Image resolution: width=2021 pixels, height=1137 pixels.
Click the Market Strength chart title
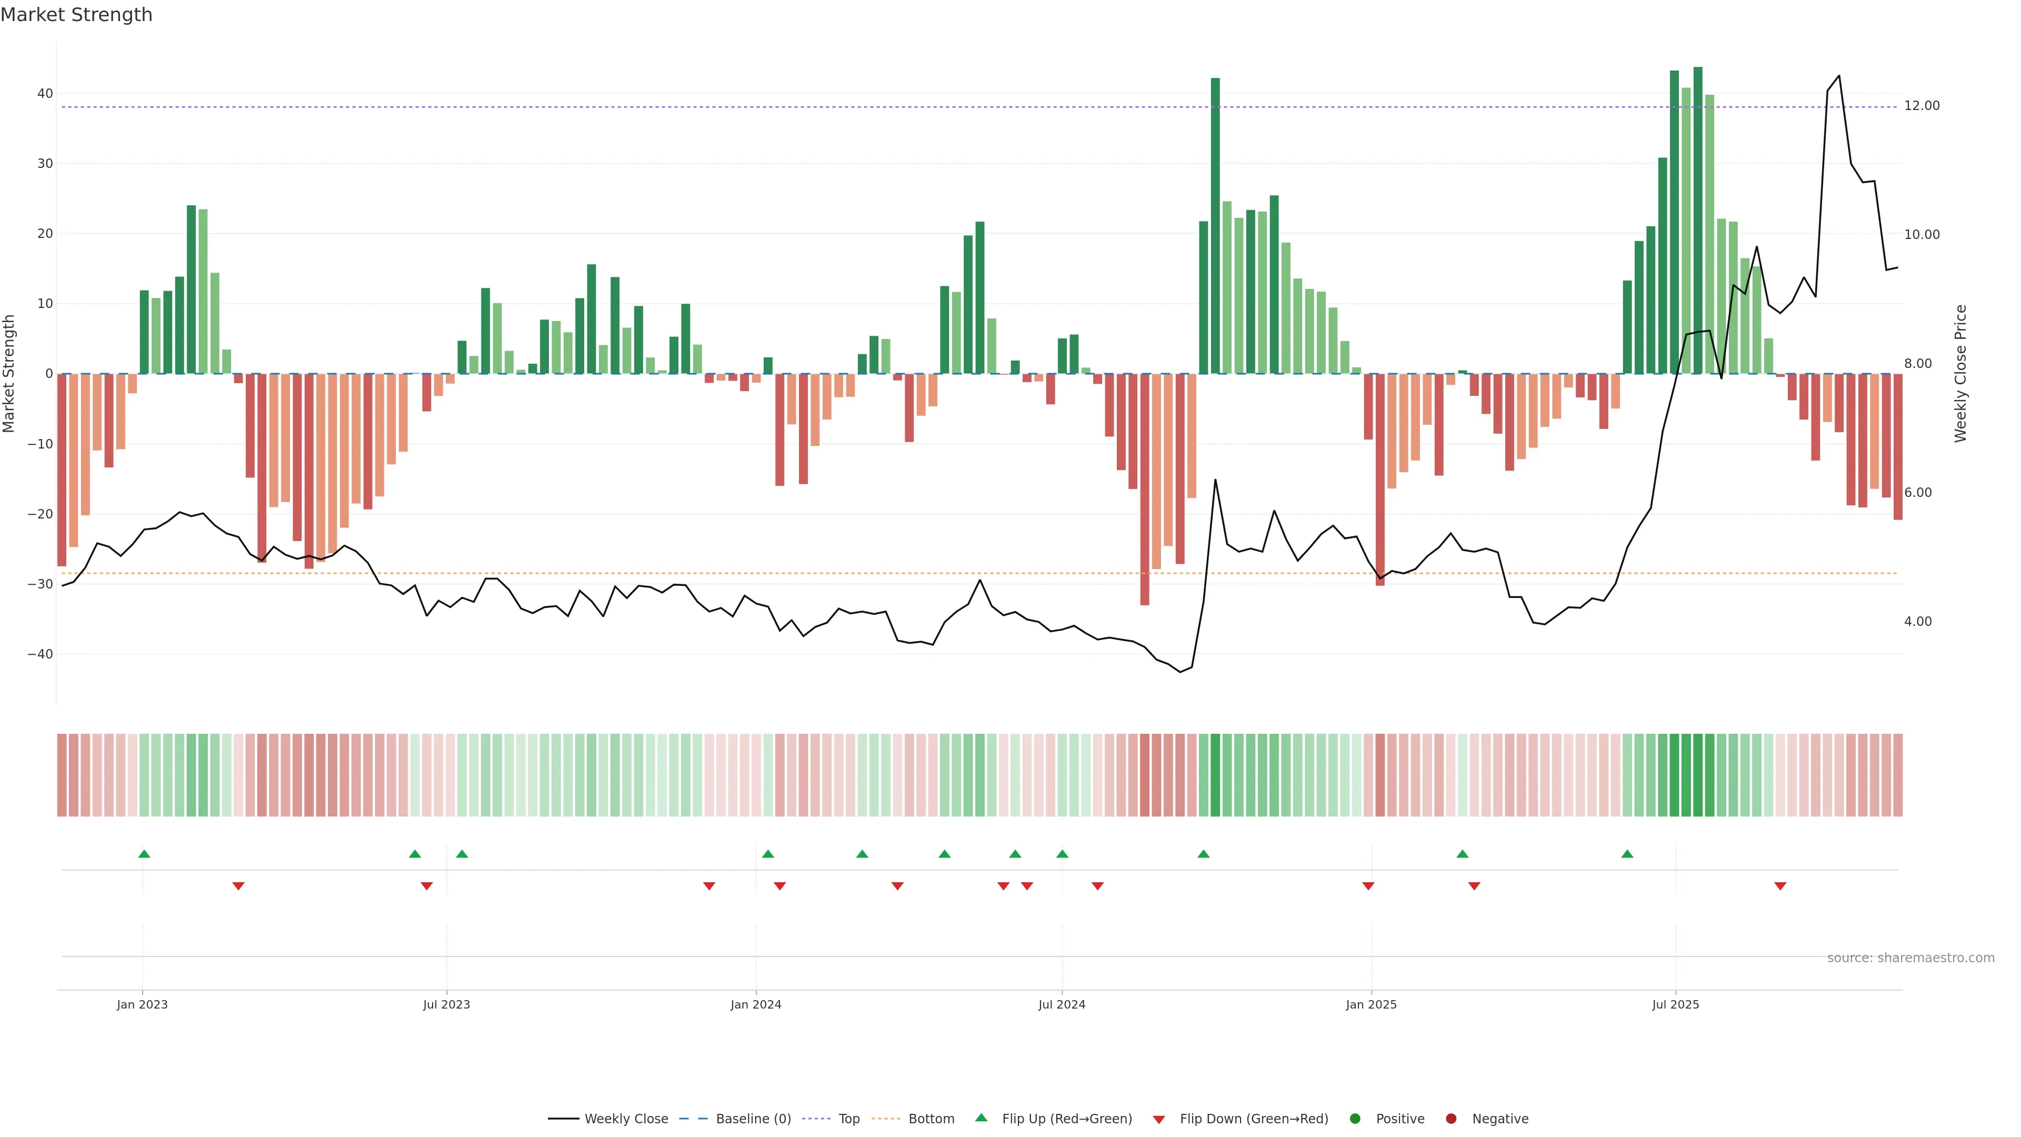coord(76,15)
